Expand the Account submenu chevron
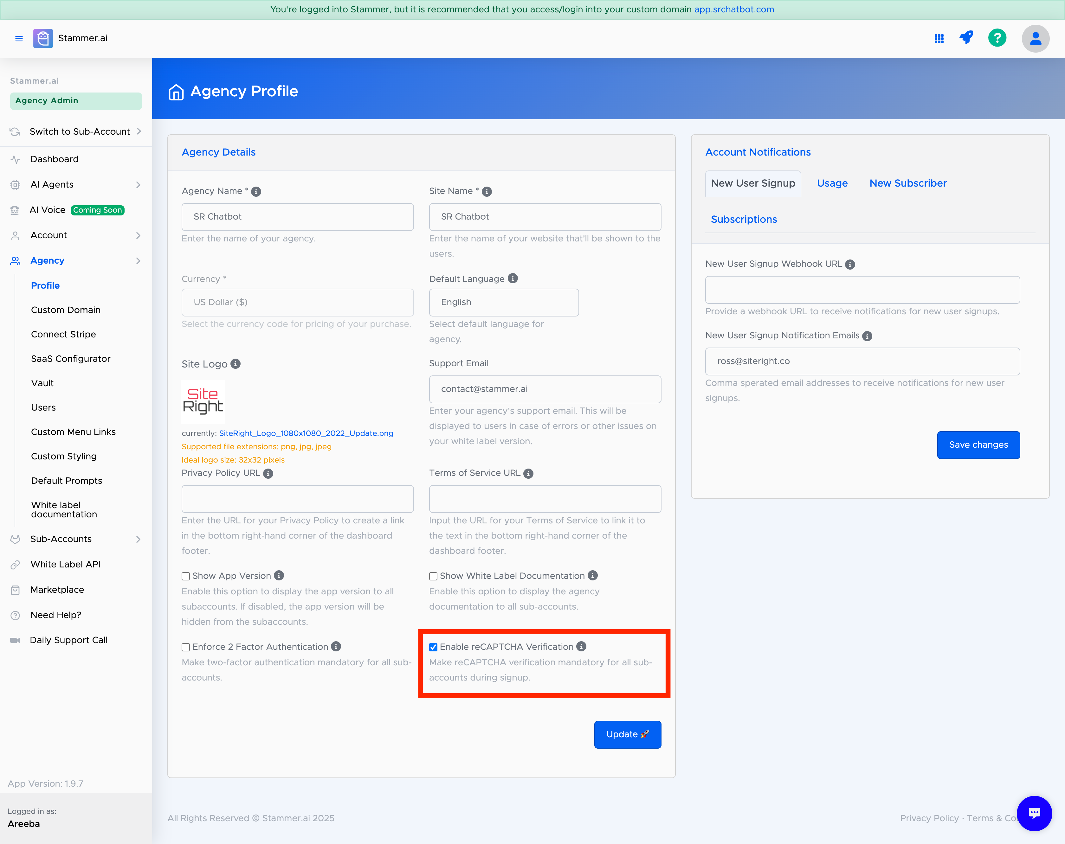The image size is (1065, 844). (x=138, y=236)
